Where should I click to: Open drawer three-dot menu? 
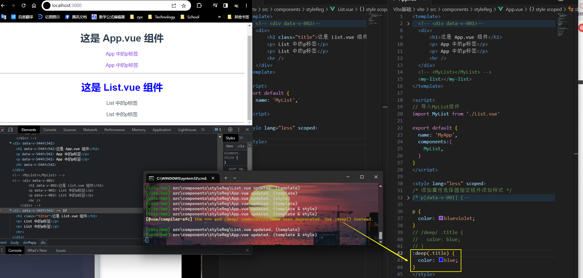point(2,250)
